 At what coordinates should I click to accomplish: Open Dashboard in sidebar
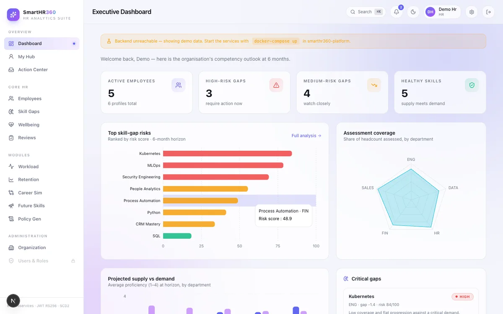click(x=42, y=44)
